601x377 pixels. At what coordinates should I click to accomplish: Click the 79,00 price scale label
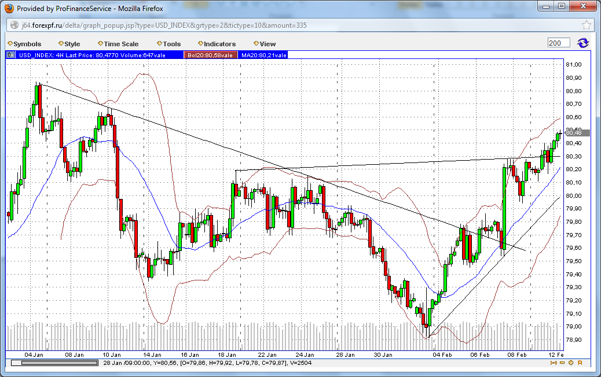[x=573, y=327]
